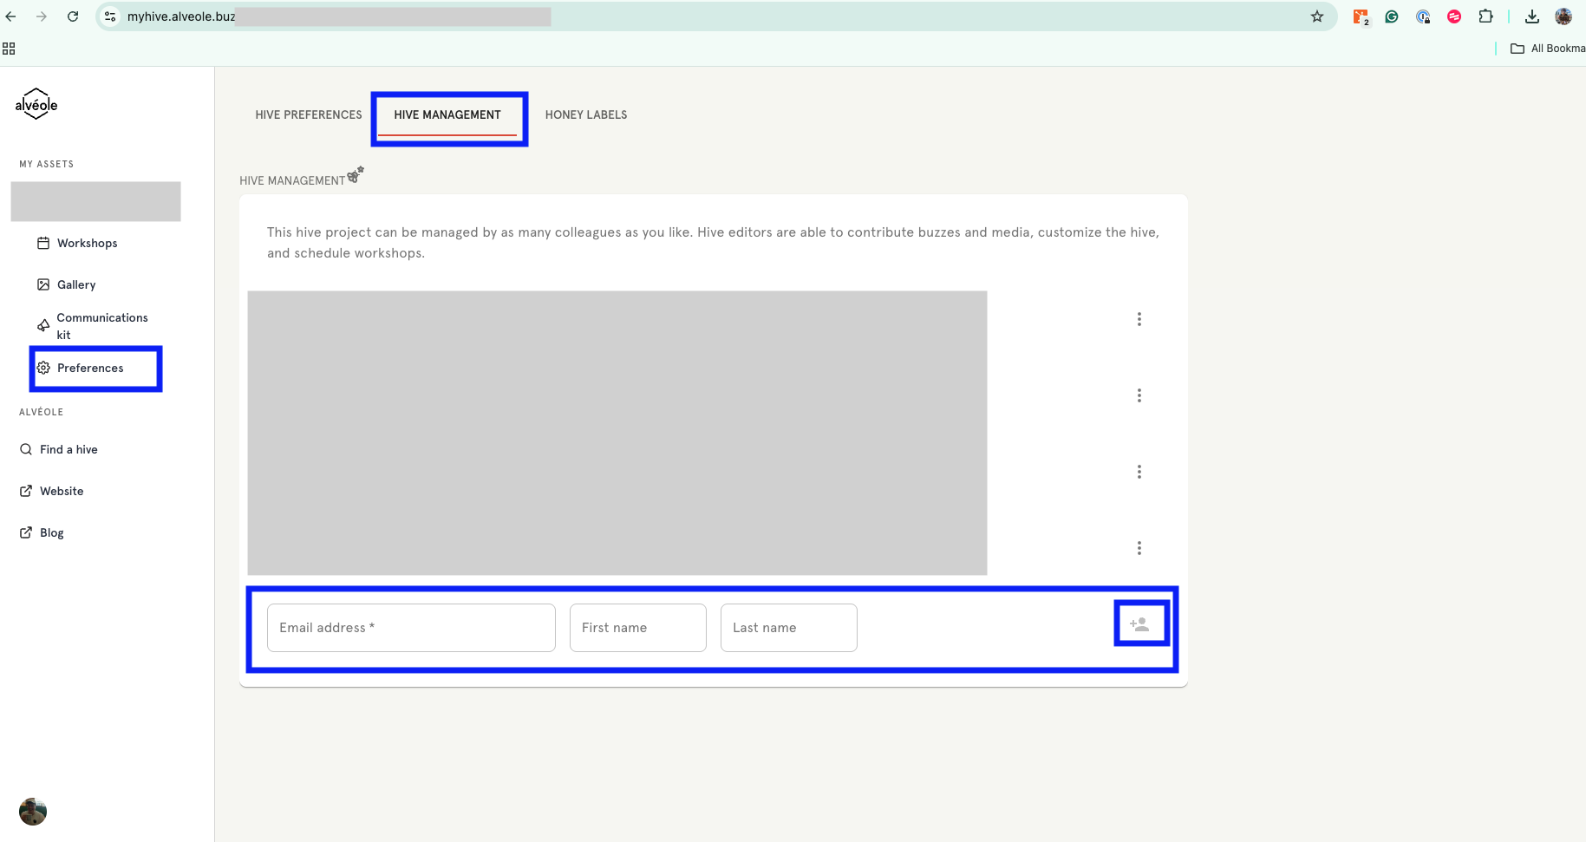The image size is (1586, 842).
Task: Open the third row's three-dot options menu
Action: [x=1139, y=472]
